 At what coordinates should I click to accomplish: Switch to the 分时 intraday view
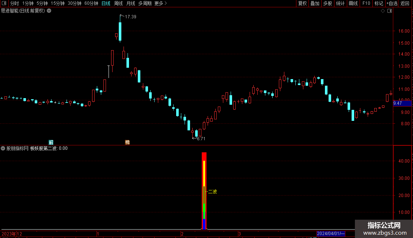tap(15, 3)
